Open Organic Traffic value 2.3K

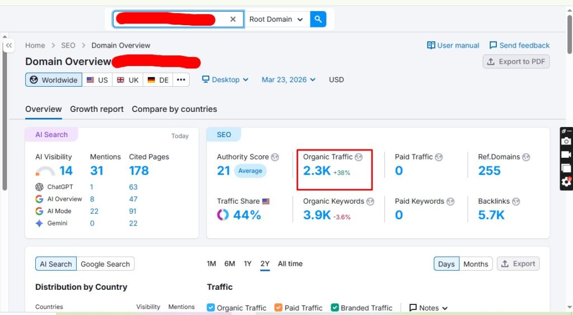click(x=317, y=171)
